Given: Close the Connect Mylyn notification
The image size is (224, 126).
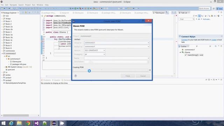Looking at the screenshot, I should click(x=222, y=36).
